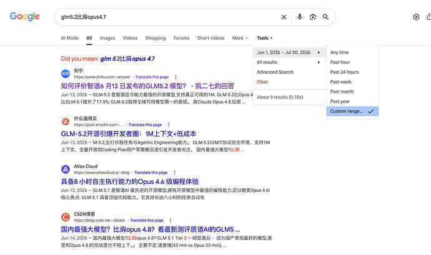This screenshot has height=255, width=431.
Task: Click the smzdm site favicon
Action: pyautogui.click(x=66, y=121)
